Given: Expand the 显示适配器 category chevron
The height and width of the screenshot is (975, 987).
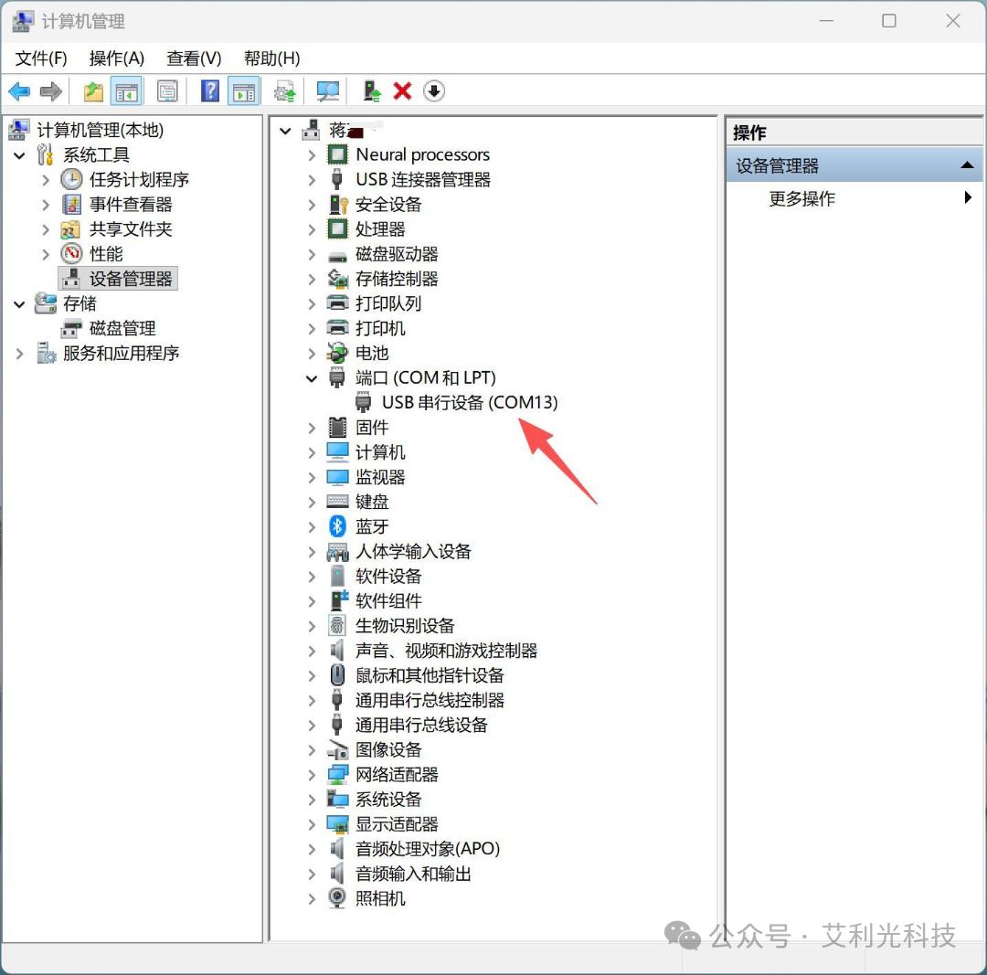Looking at the screenshot, I should click(312, 824).
